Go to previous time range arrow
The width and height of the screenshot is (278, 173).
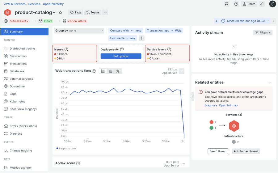216,21
